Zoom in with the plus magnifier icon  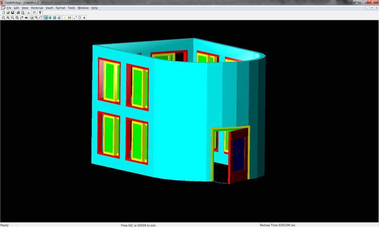8,18
